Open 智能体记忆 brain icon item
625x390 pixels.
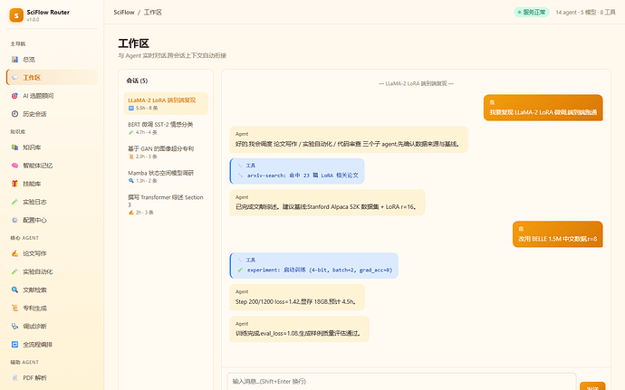tap(52, 166)
